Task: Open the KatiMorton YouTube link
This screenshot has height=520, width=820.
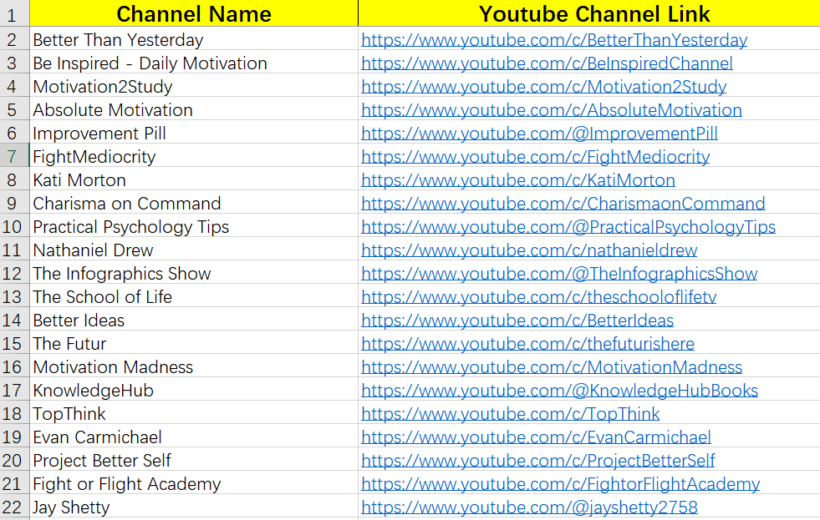Action: click(517, 180)
